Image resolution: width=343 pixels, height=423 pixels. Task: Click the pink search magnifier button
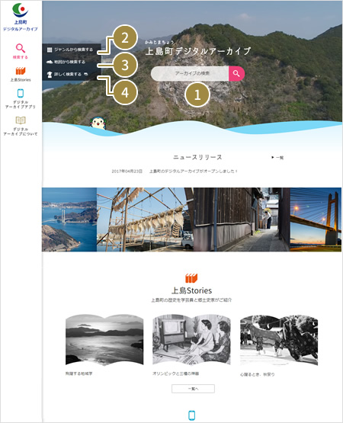236,73
